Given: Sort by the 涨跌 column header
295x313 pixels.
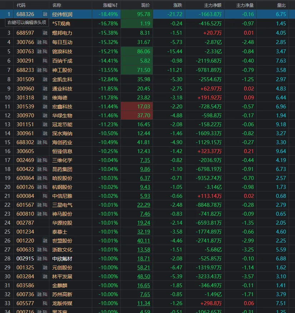Looking at the screenshot, I should [x=178, y=5].
